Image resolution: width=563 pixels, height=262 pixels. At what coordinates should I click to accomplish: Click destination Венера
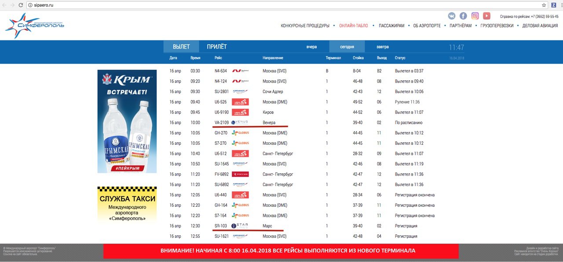tap(269, 122)
